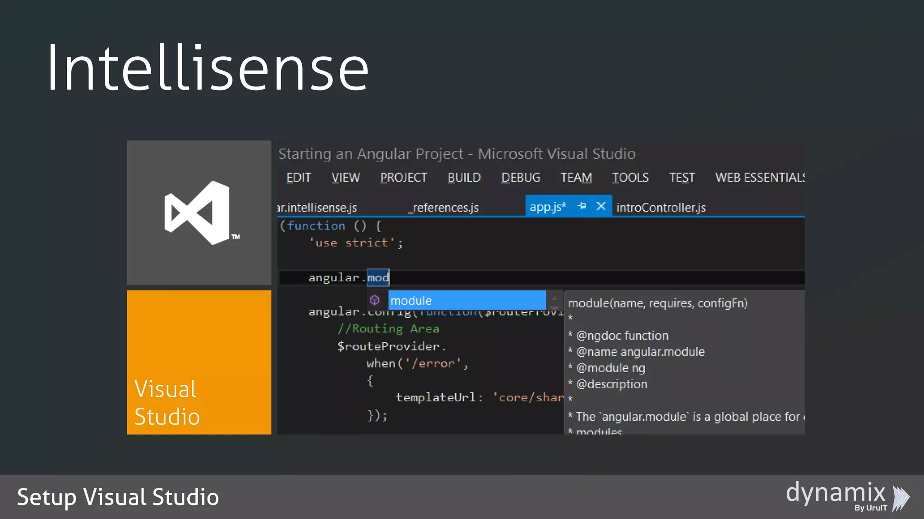The image size is (924, 519).
Task: Open the BUILD menu
Action: click(x=464, y=178)
